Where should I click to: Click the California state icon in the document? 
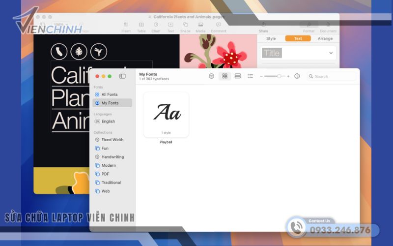tap(59, 52)
